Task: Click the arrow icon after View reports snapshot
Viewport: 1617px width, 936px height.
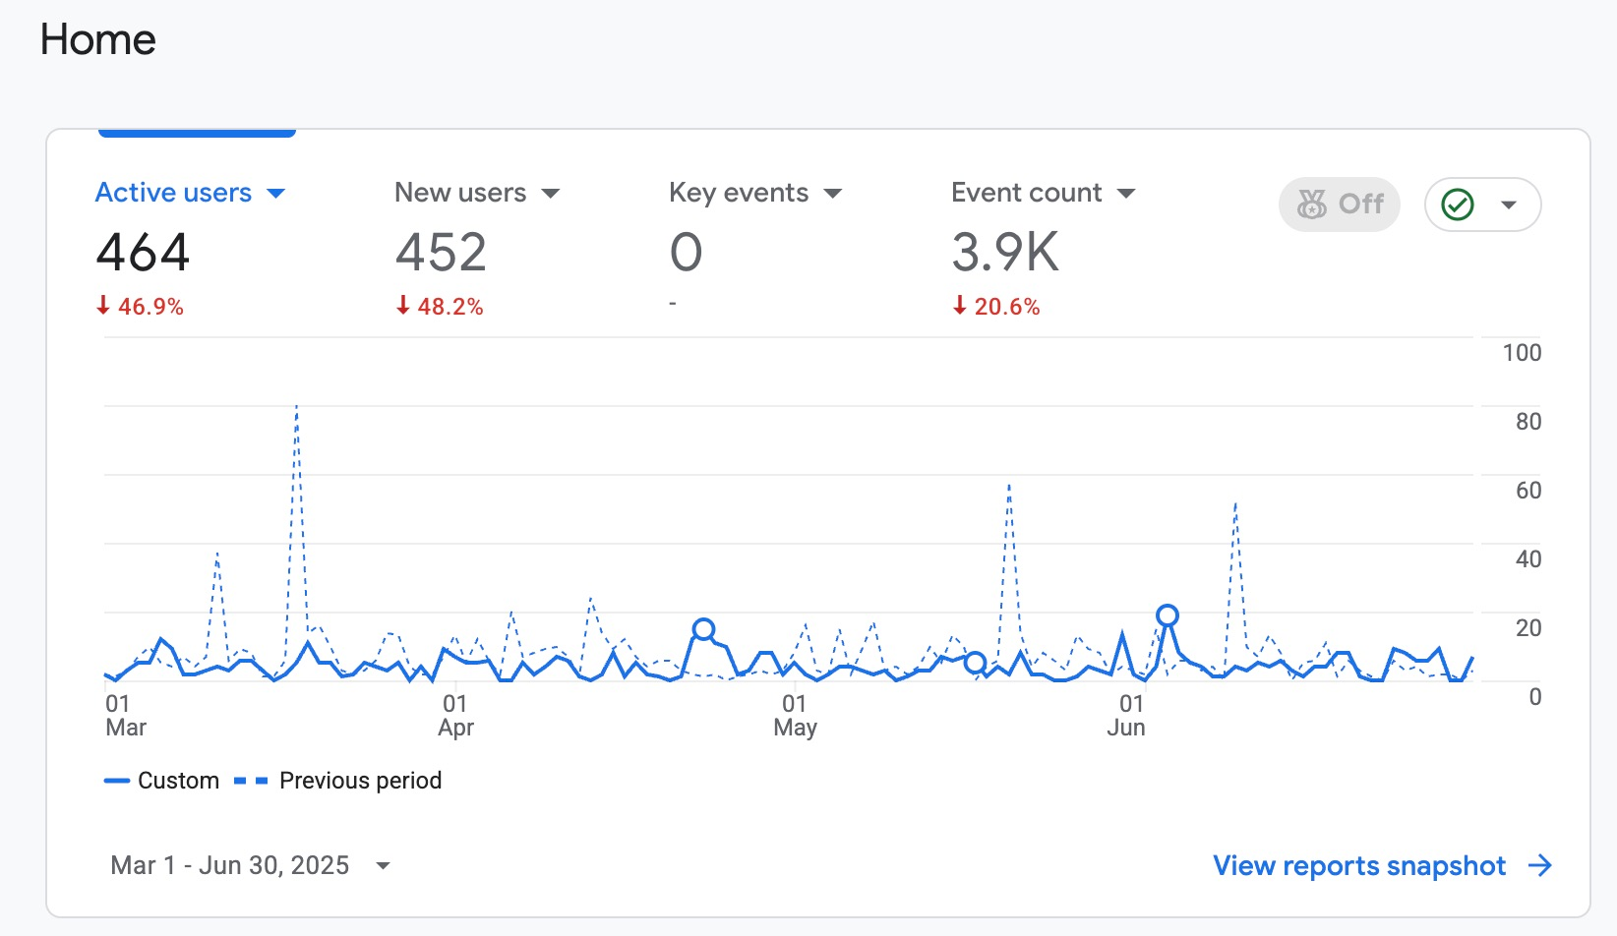Action: click(1540, 865)
